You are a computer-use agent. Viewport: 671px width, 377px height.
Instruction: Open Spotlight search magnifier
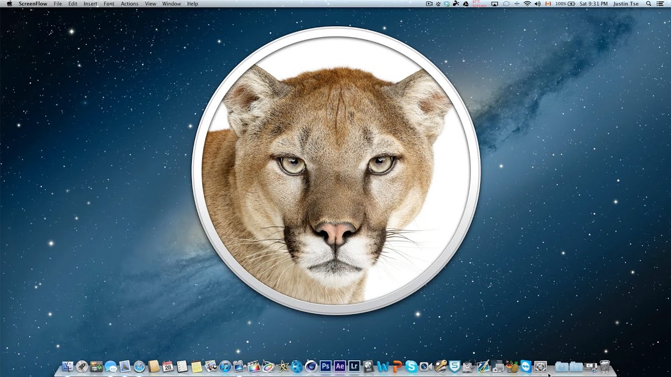pyautogui.click(x=648, y=4)
